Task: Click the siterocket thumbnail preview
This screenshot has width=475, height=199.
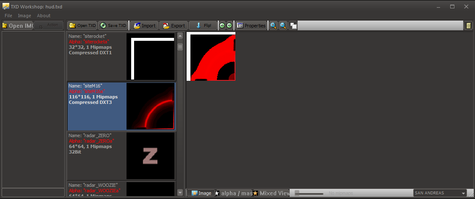Action: (x=150, y=57)
